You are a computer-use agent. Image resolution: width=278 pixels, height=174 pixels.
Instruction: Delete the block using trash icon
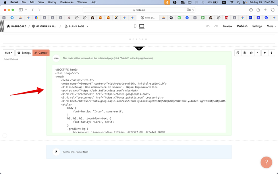tap(245, 52)
